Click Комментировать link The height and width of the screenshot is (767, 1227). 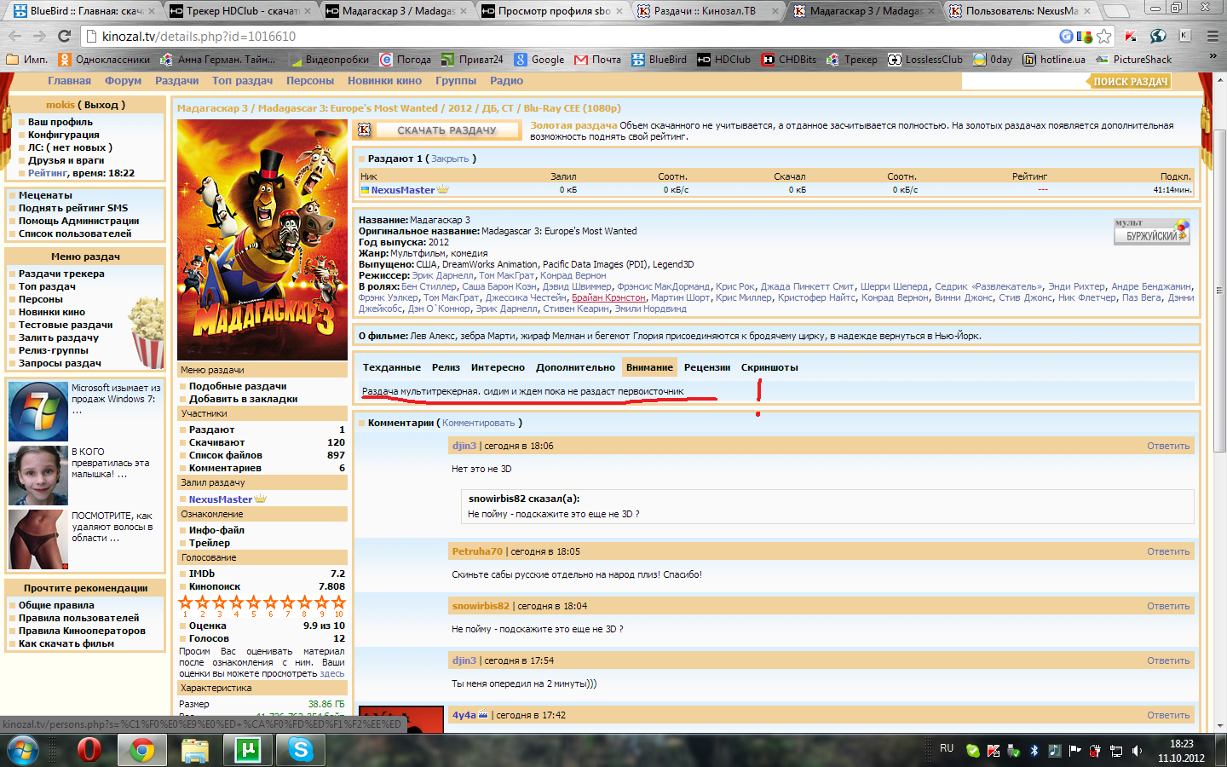pos(478,424)
